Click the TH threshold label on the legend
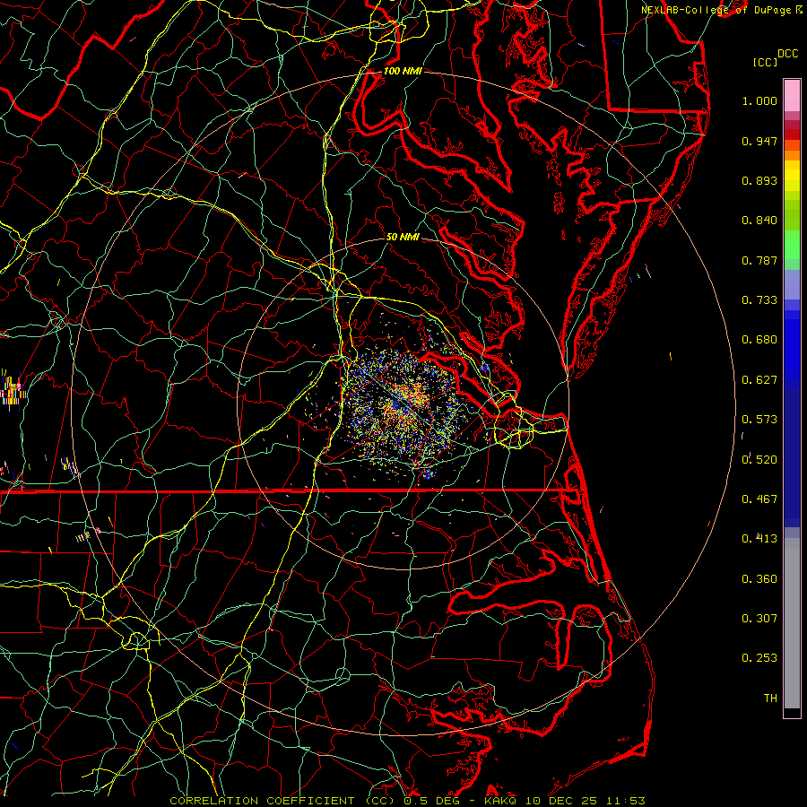This screenshot has height=807, width=807. tap(770, 699)
